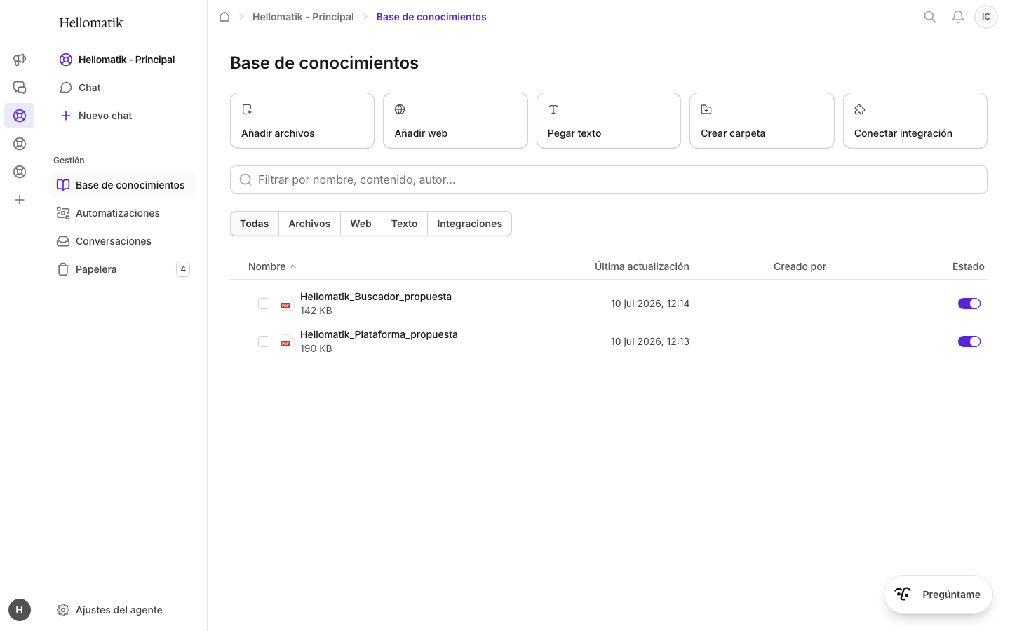Image resolution: width=1010 pixels, height=631 pixels.
Task: Click date 10 jul 2026, 12:13
Action: [x=650, y=341]
